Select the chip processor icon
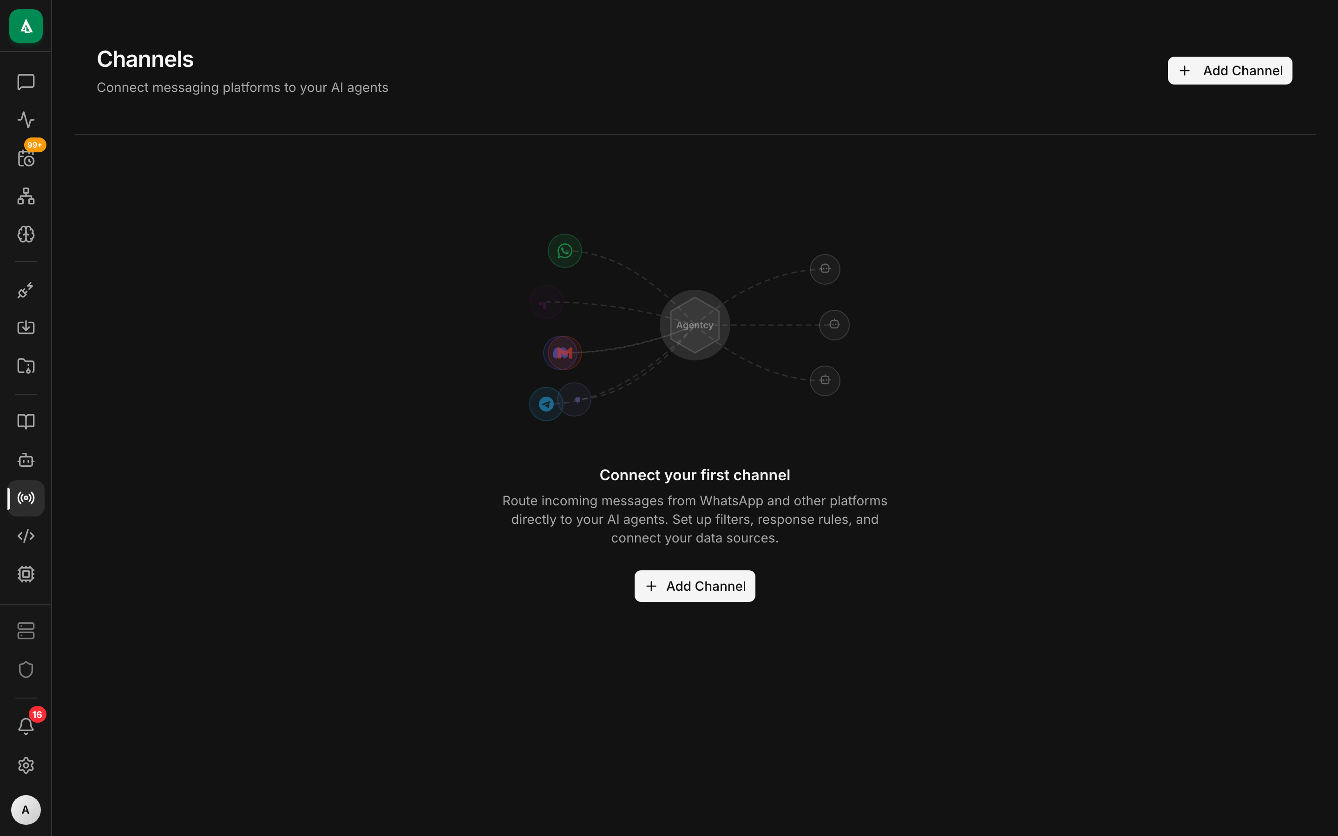The width and height of the screenshot is (1338, 836). point(26,574)
